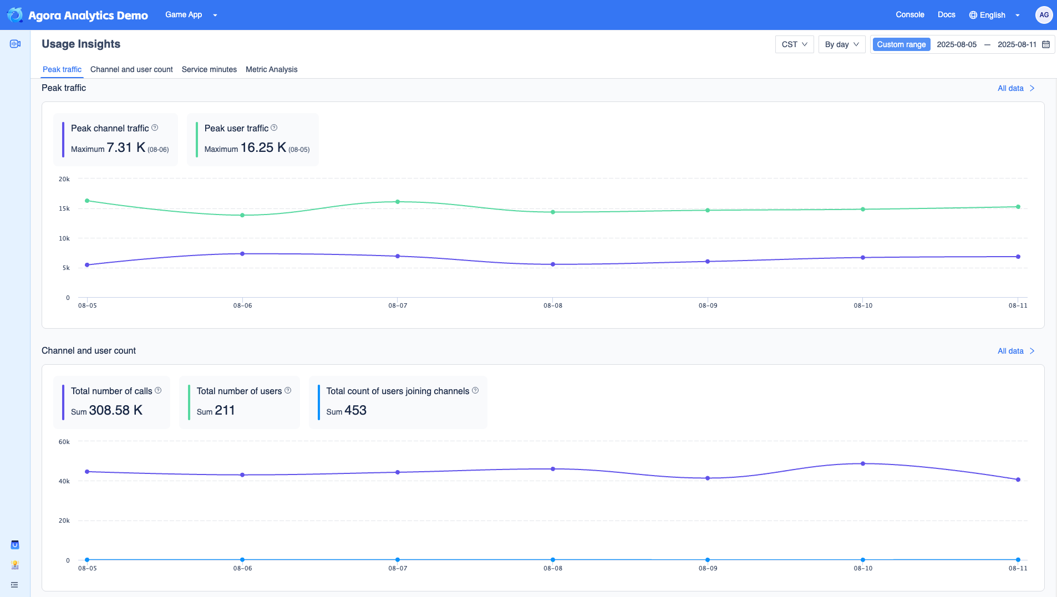The image size is (1057, 597).
Task: Click the 08-05 green peak user data point
Action: click(87, 201)
